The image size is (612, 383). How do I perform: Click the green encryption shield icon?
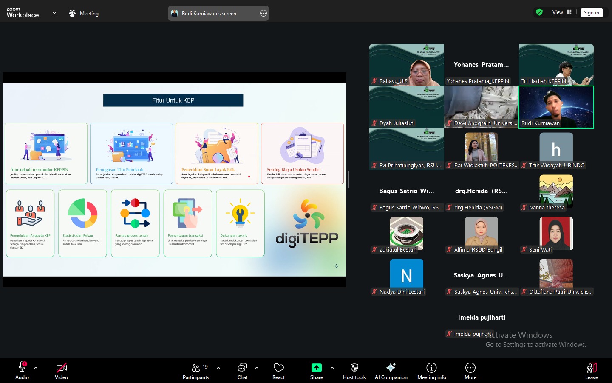click(x=539, y=12)
